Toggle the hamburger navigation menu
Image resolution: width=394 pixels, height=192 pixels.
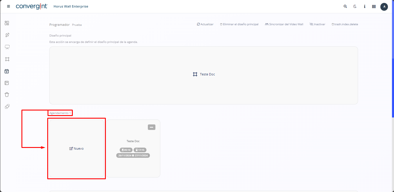point(8,6)
